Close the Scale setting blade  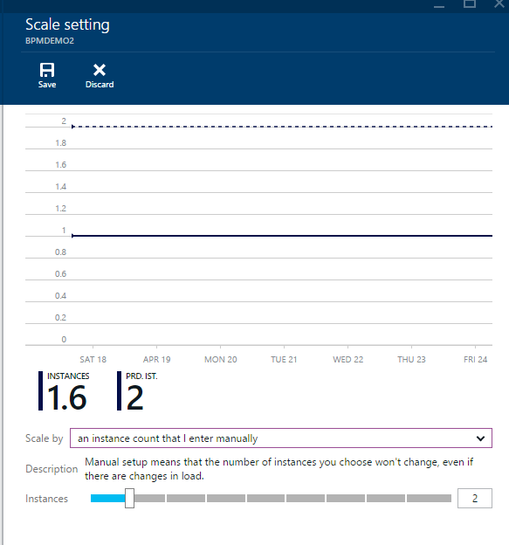(x=499, y=3)
